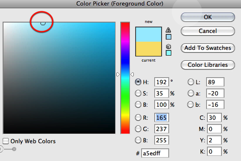
Task: Click the left arrow of the hue slider
Action: coord(118,74)
